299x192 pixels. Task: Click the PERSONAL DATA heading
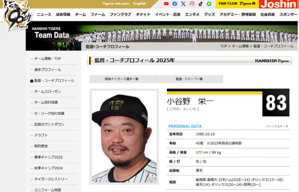[x=185, y=126]
